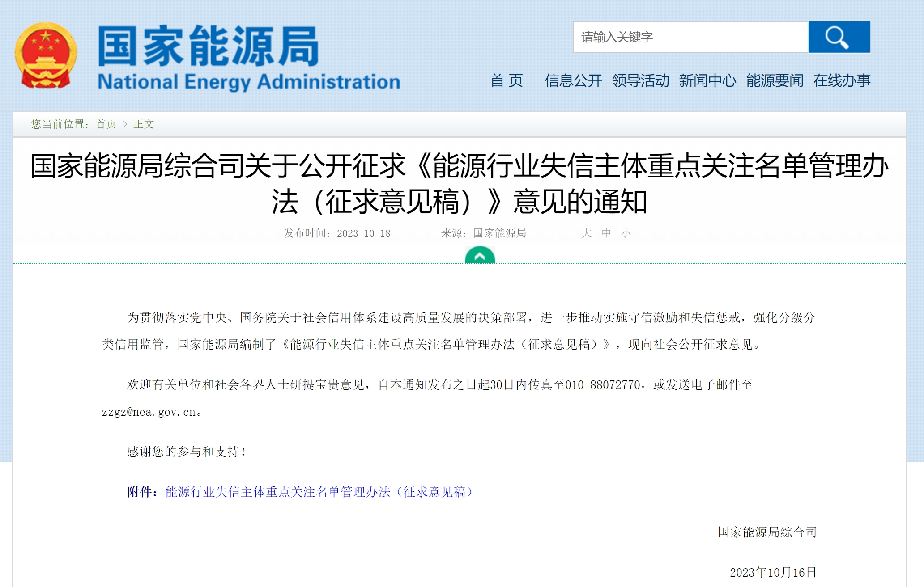Open the 信息公开 menu
Screen dimensions: 924x587
coord(573,81)
